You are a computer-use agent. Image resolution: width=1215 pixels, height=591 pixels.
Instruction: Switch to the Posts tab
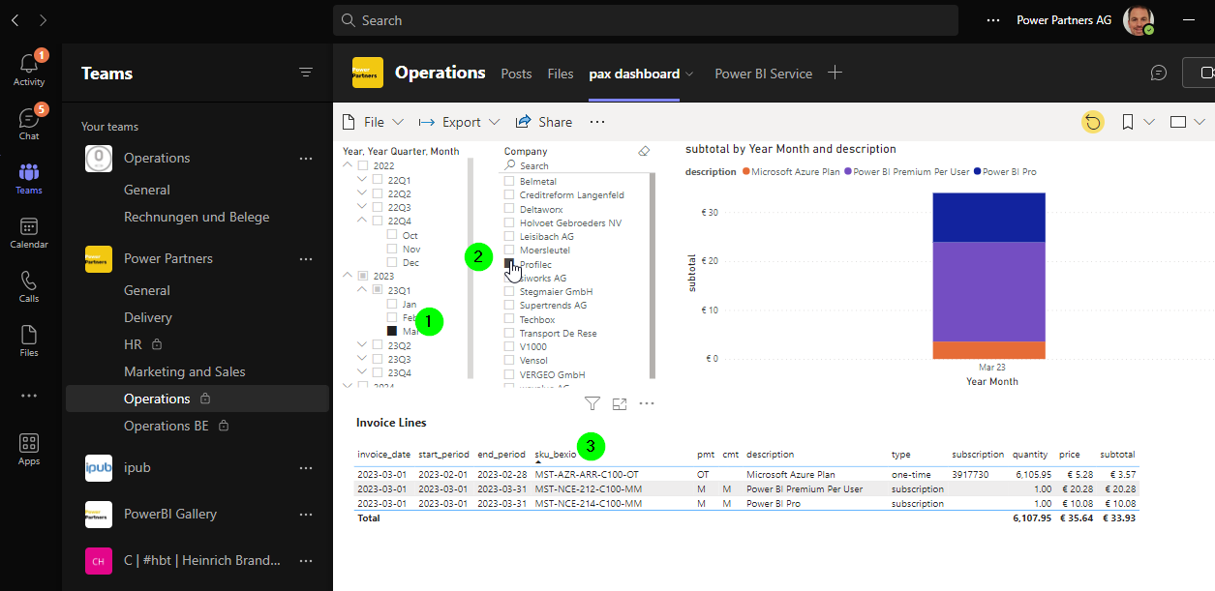(x=516, y=74)
